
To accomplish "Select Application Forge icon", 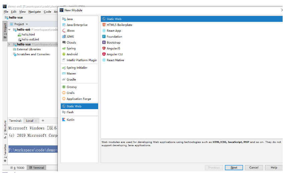I will 64,99.
